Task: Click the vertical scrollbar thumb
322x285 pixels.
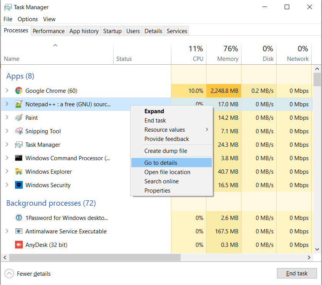Action: pos(317,79)
